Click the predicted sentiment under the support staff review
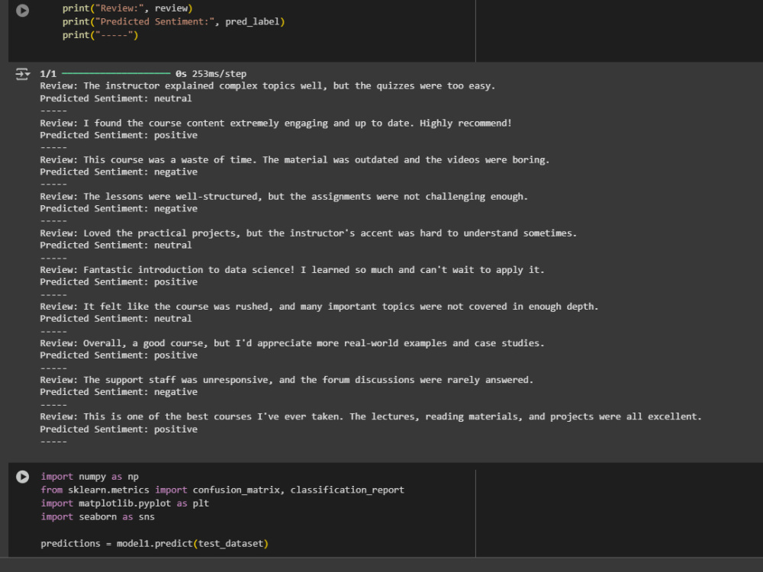The height and width of the screenshot is (572, 763). click(119, 392)
